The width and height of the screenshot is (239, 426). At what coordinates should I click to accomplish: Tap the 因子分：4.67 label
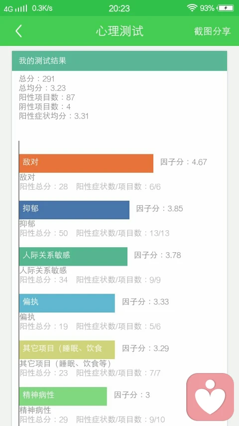click(x=184, y=162)
